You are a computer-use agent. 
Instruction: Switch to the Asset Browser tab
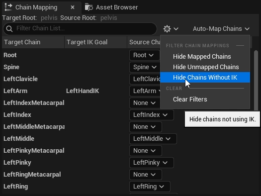111,7
